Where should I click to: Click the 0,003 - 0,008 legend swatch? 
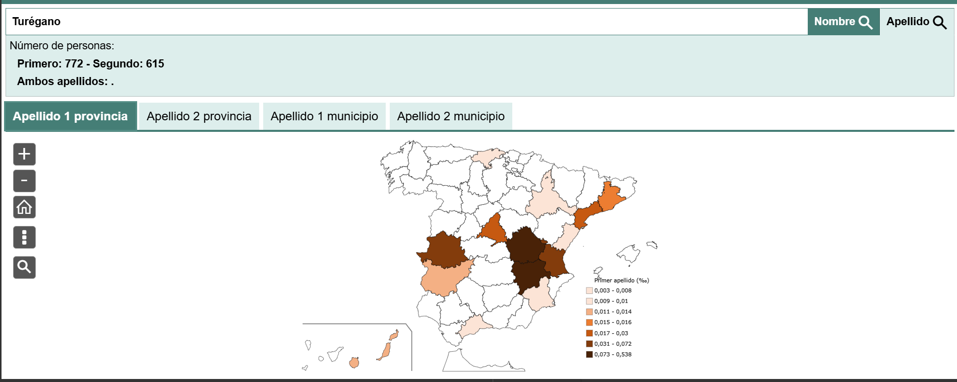pyautogui.click(x=589, y=290)
